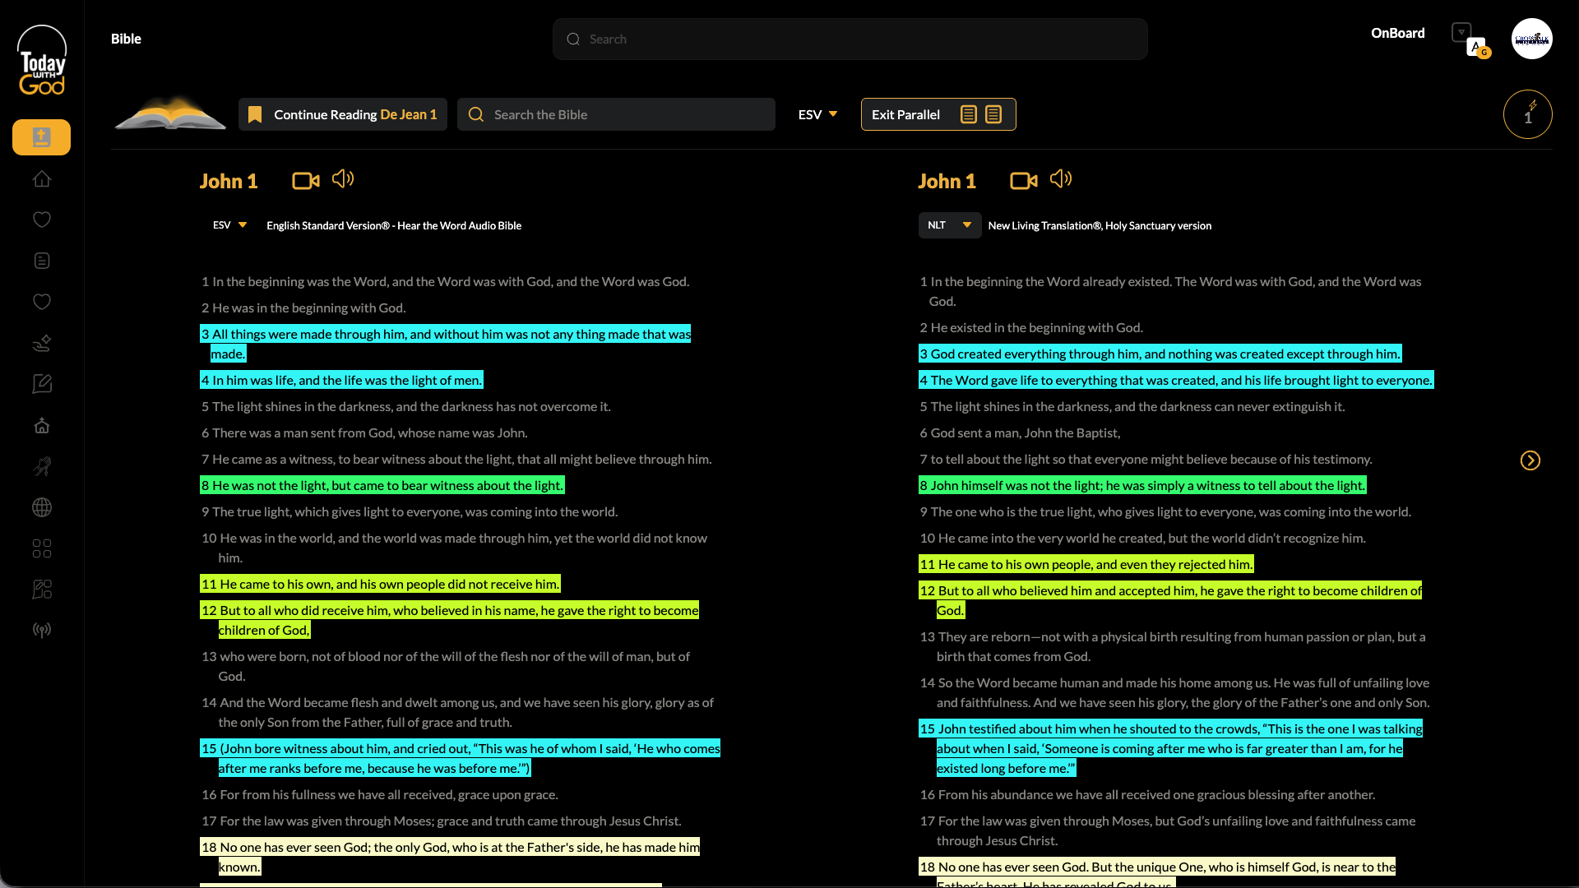Viewport: 1579px width, 888px height.
Task: Select ESV verse 1 'In the beginning was the Word'
Action: coord(446,281)
